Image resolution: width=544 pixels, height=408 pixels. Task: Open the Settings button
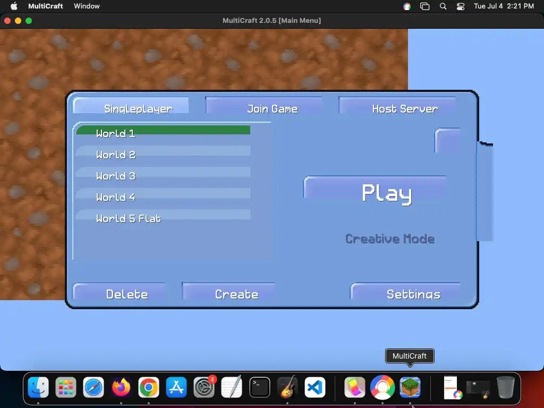405,292
